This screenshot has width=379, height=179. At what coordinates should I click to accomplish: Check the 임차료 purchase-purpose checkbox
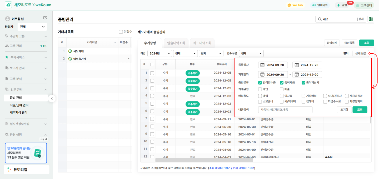coord(282,96)
